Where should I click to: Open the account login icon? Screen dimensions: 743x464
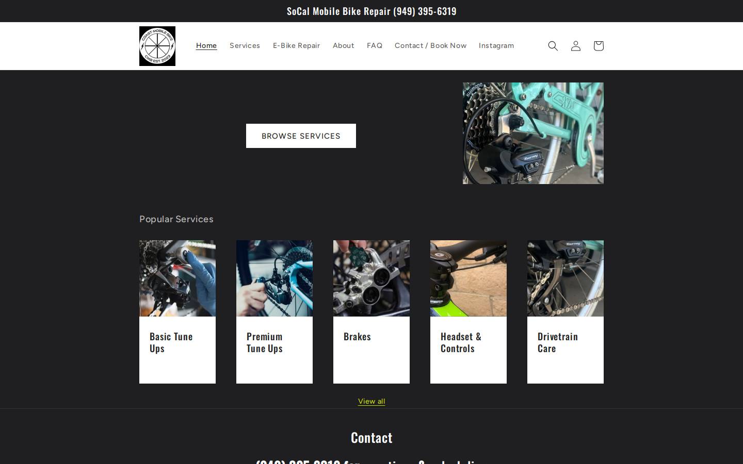(x=575, y=46)
